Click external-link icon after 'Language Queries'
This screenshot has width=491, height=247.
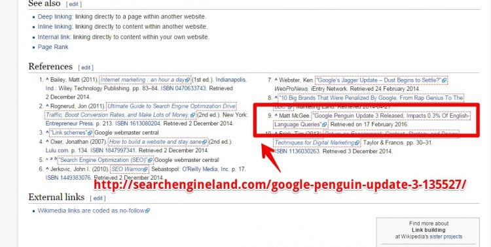325,125
